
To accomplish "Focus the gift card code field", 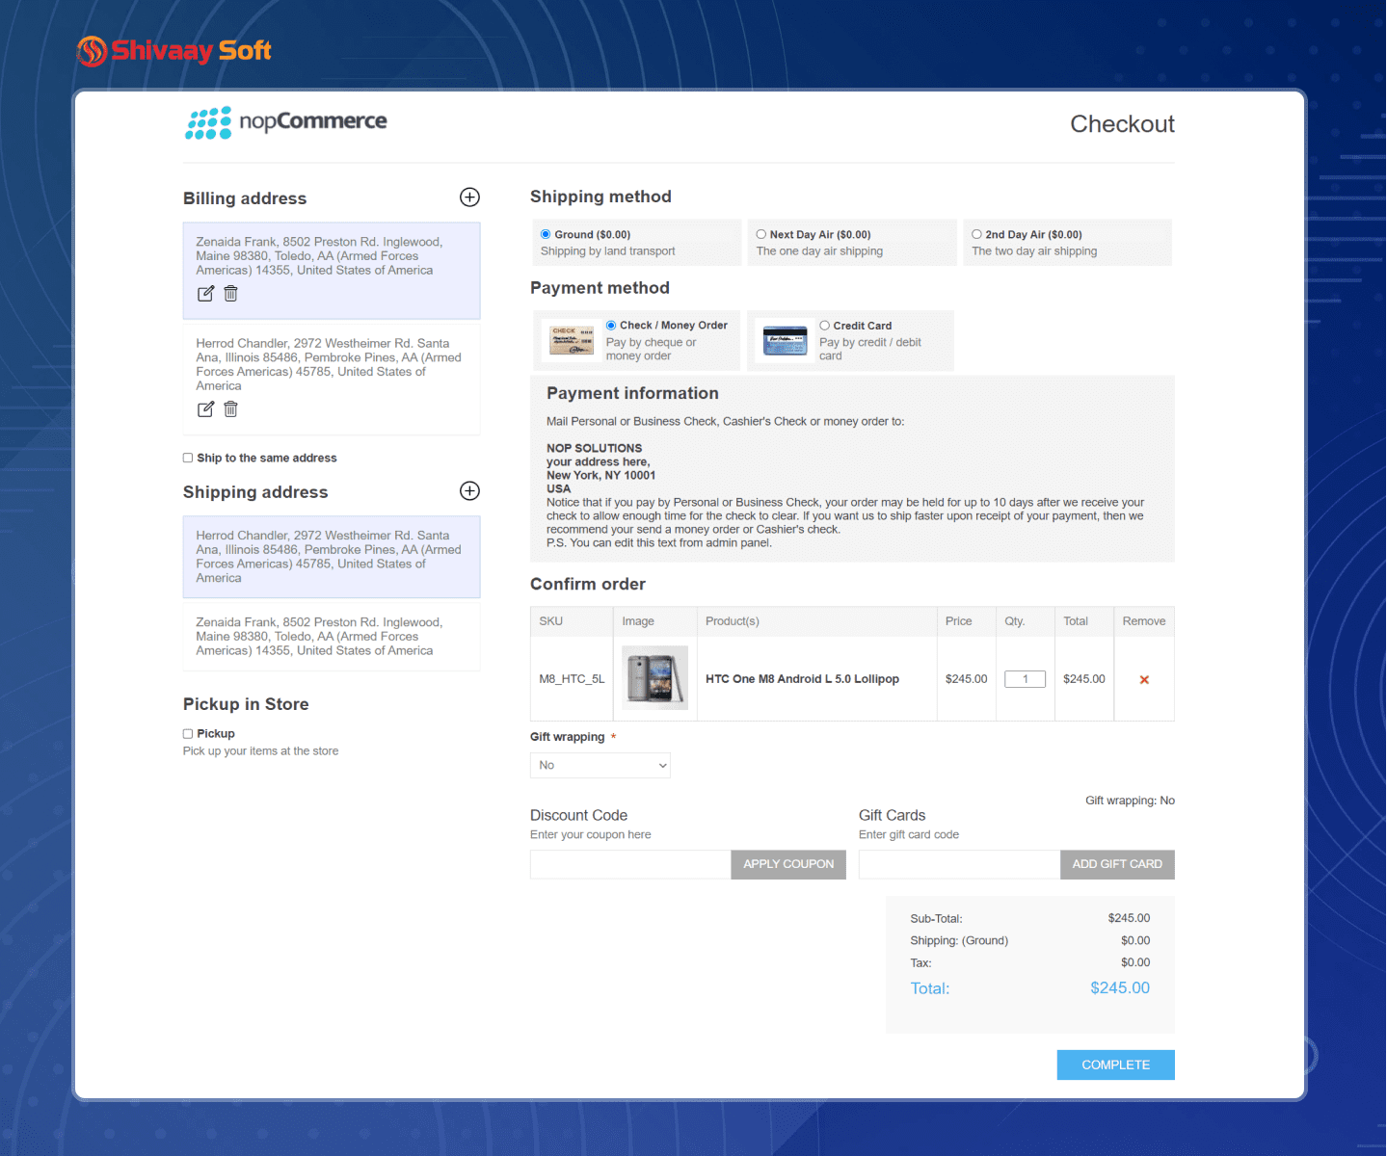I will (959, 865).
